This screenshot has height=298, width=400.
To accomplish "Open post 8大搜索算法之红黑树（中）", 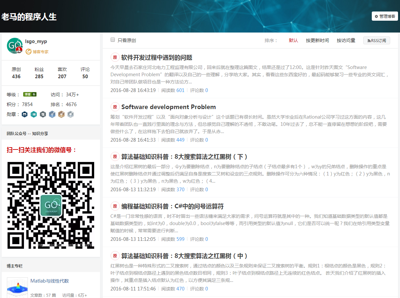I will 184,256.
